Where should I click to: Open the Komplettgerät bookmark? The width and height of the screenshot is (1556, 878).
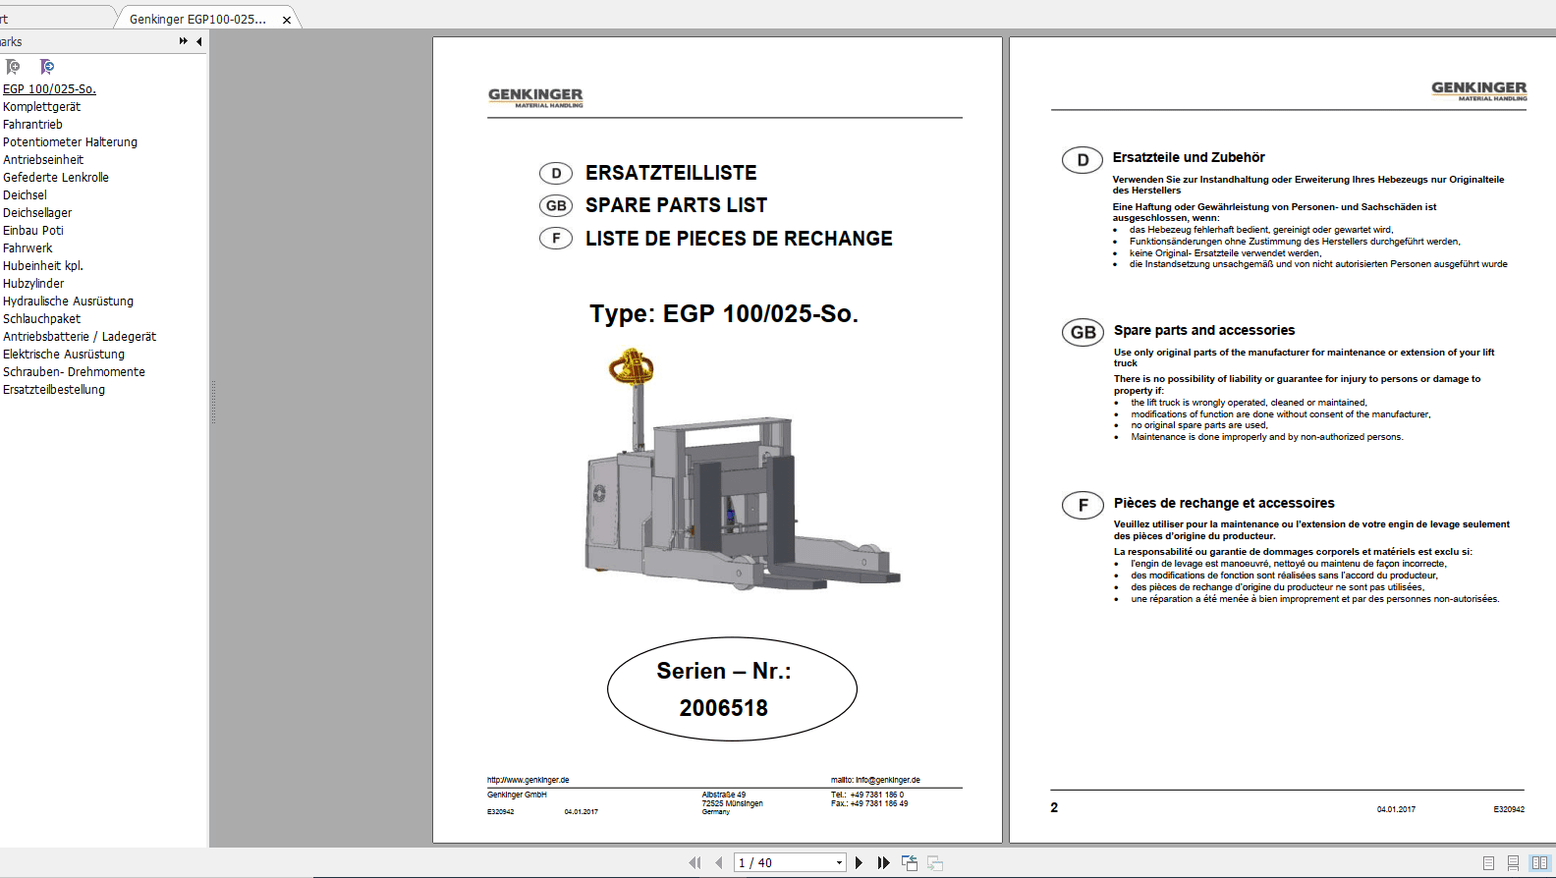[42, 106]
